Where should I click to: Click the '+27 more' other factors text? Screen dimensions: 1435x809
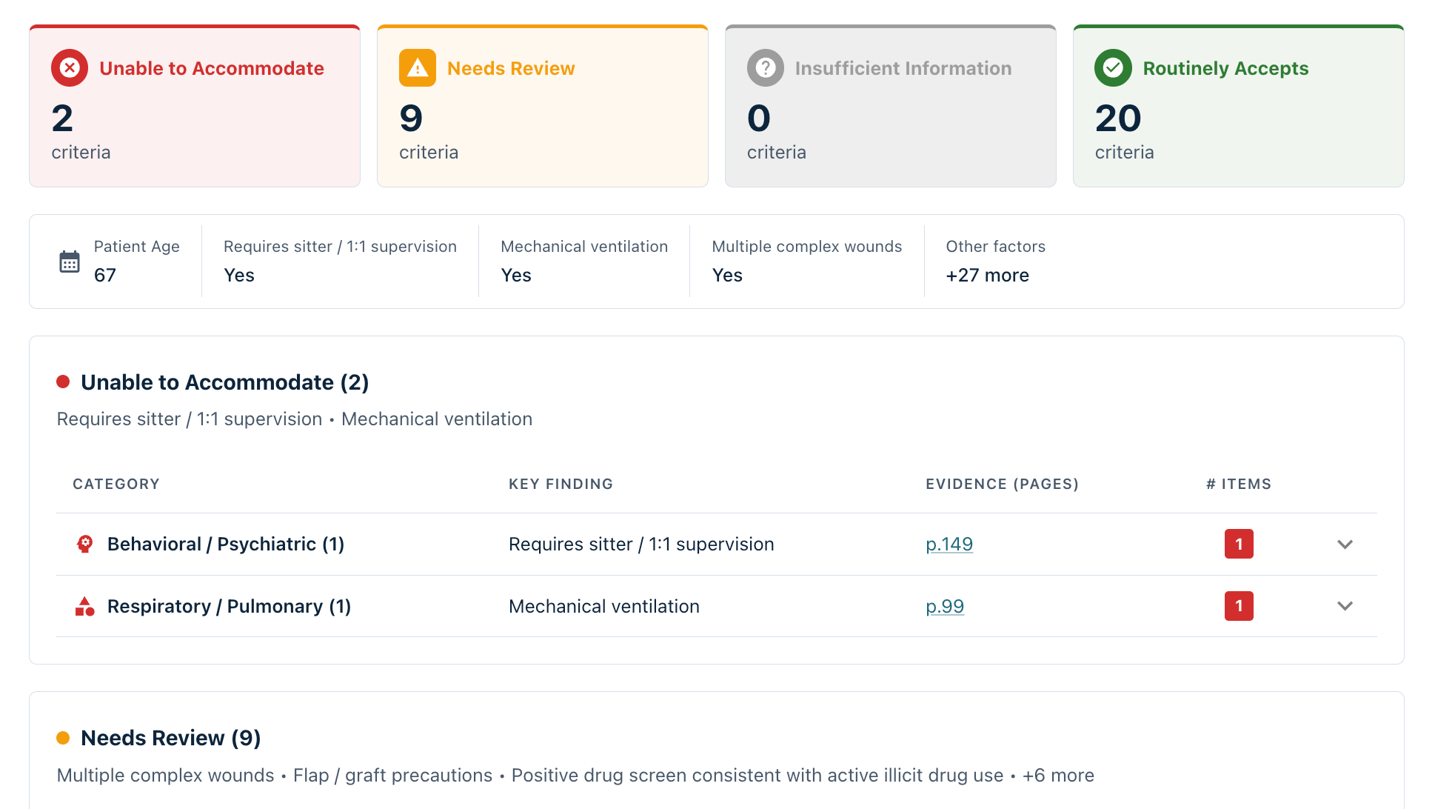[988, 276]
